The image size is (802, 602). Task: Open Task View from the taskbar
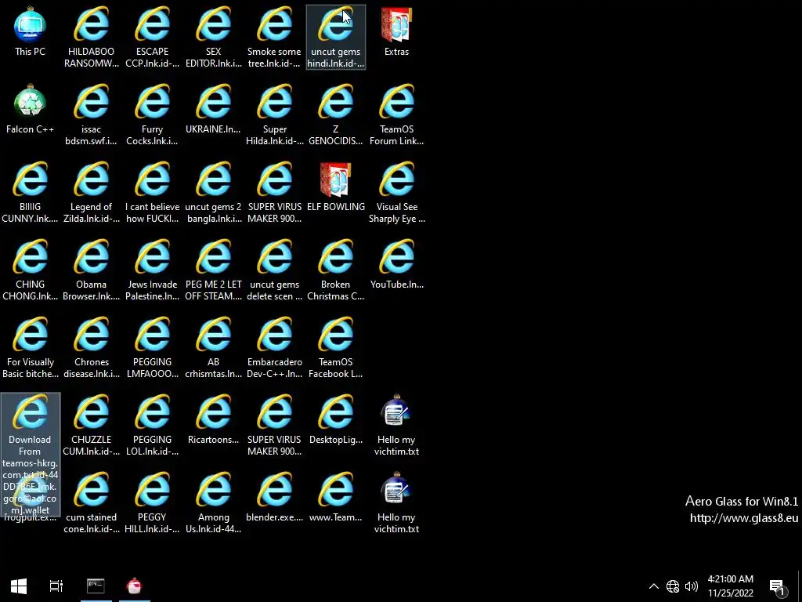click(x=56, y=586)
